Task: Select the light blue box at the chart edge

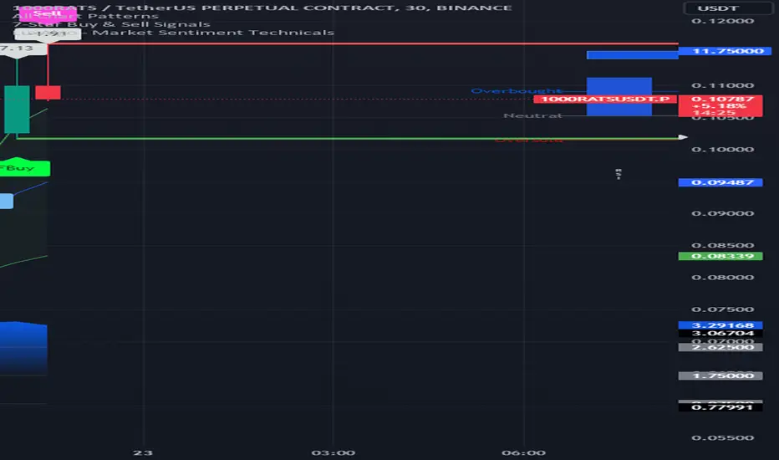Action: [7, 201]
